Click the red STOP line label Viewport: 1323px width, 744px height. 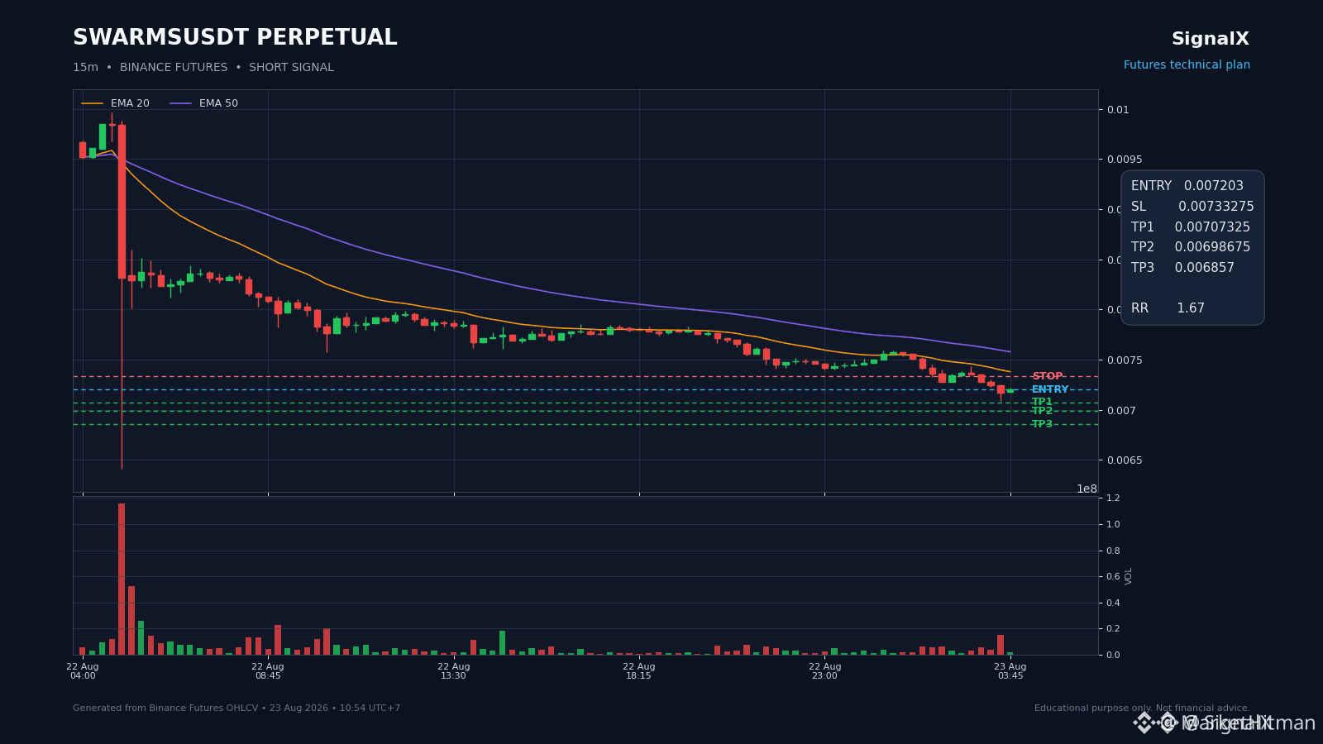pos(1048,376)
